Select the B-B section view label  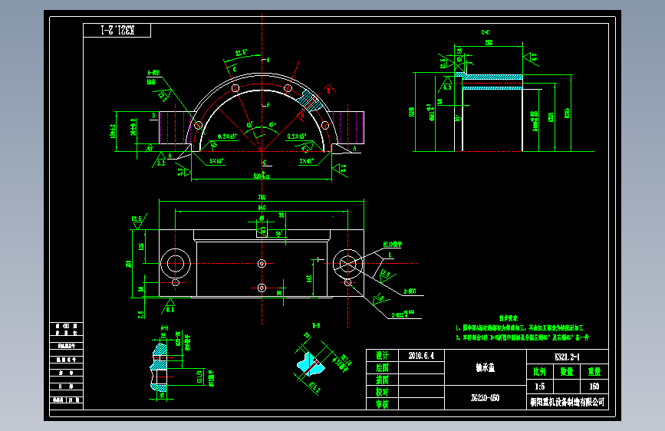pyautogui.click(x=316, y=326)
